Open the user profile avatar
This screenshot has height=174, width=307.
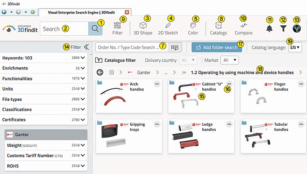point(297,29)
